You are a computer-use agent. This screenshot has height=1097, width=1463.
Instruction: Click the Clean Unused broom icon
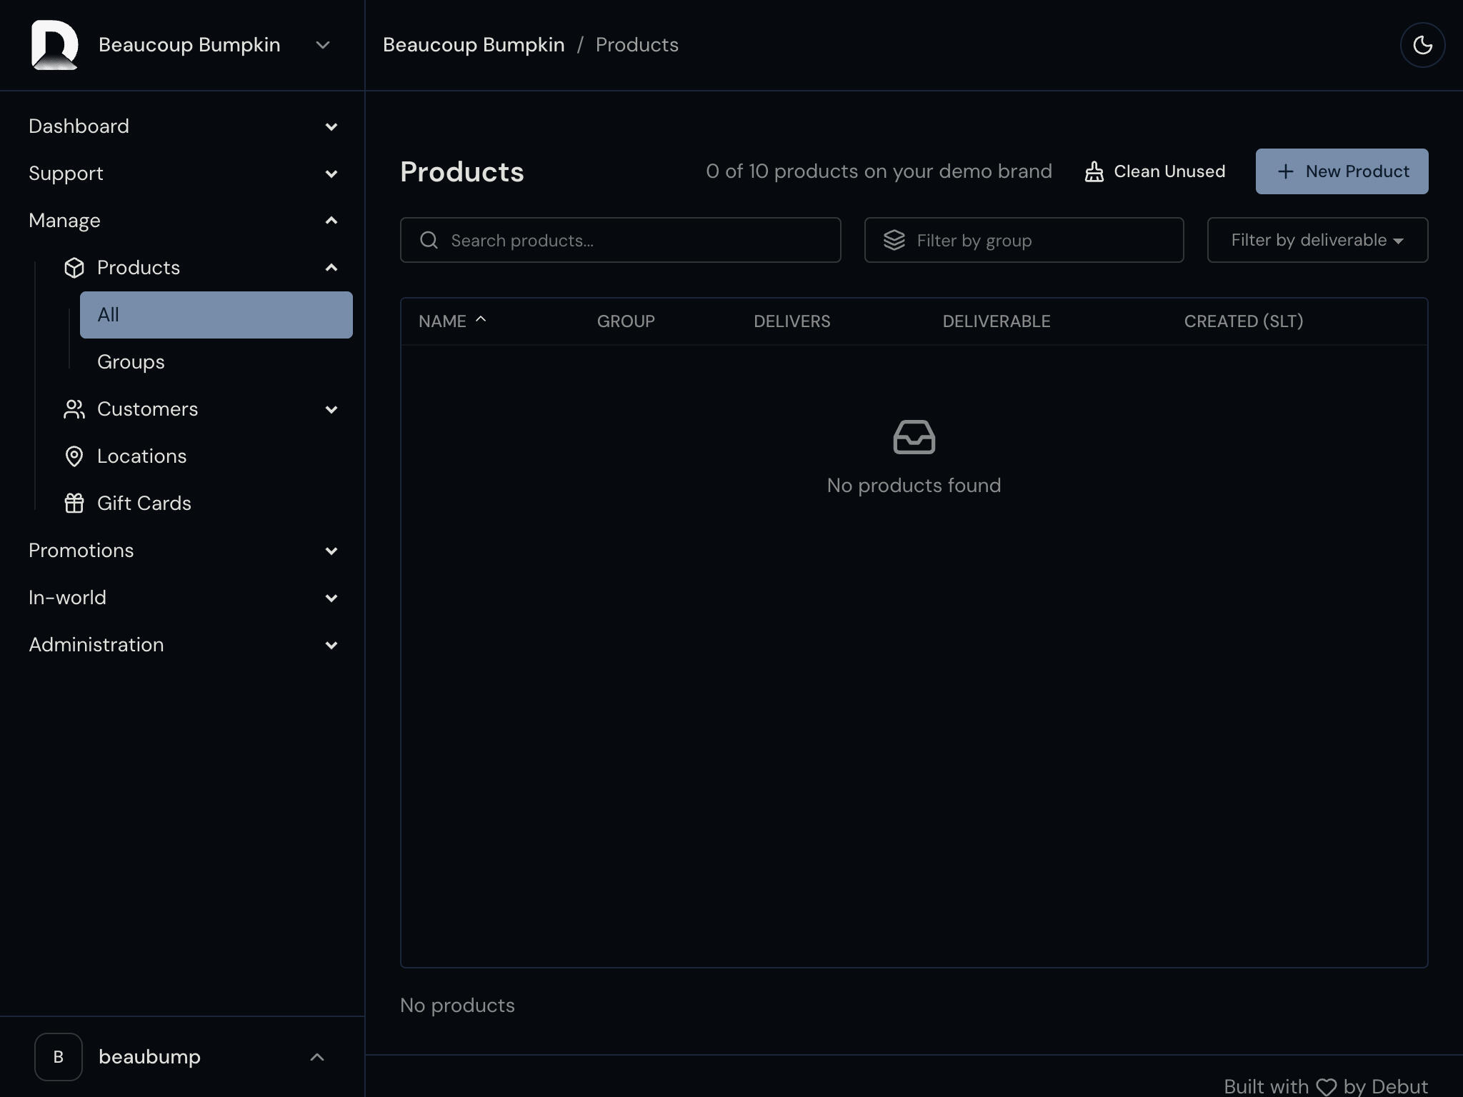tap(1094, 171)
